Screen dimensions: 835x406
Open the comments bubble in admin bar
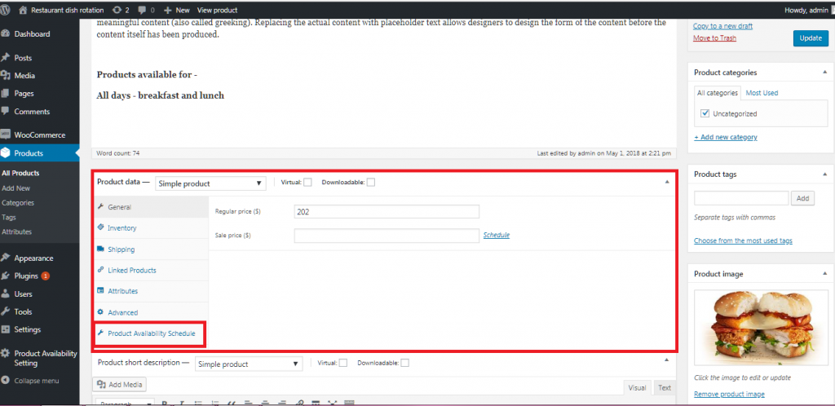[143, 10]
